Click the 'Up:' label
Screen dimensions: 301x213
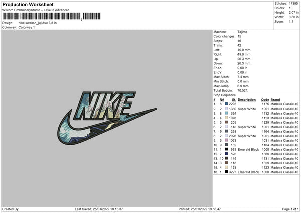216,59
